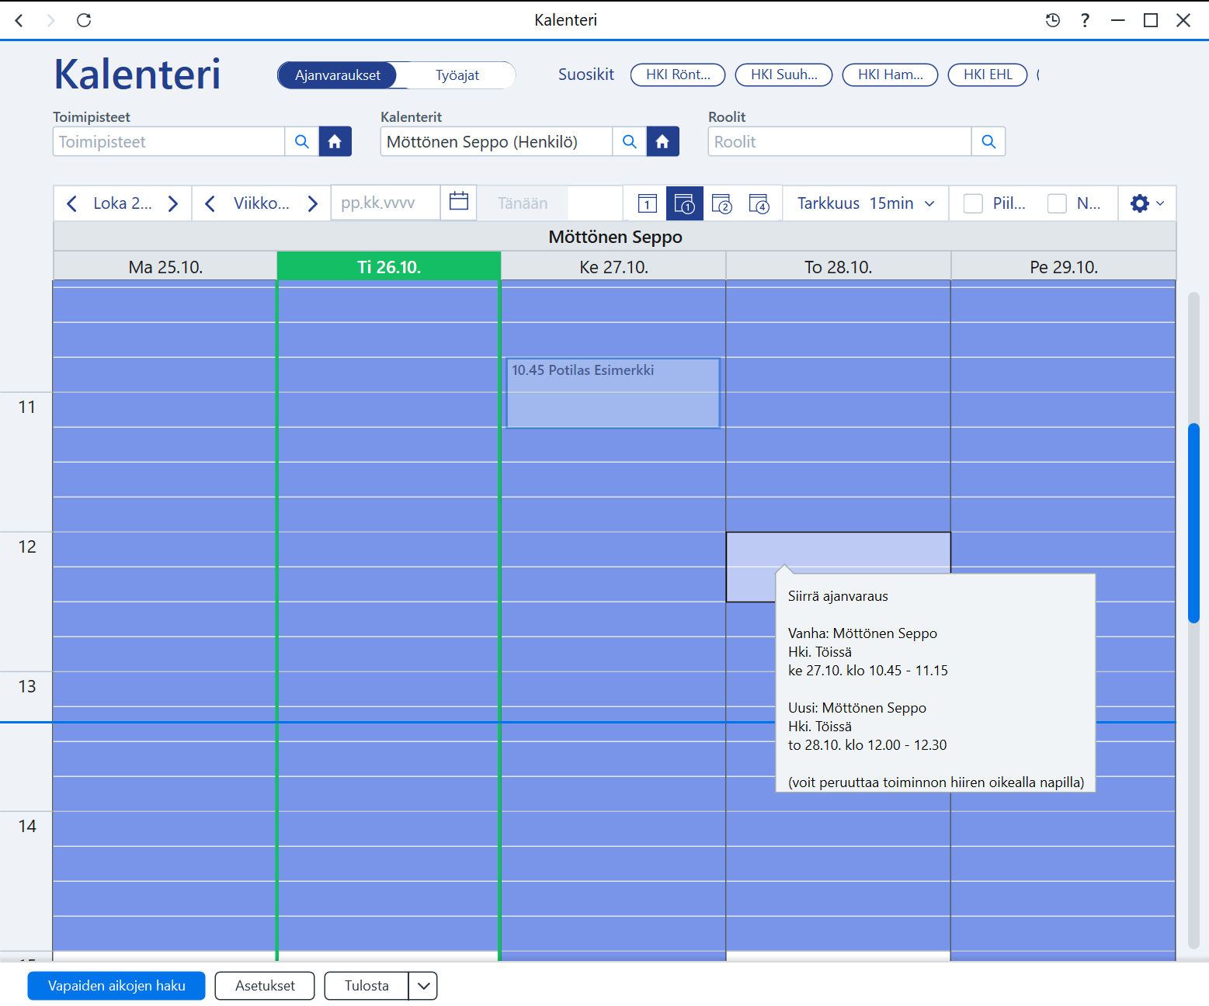Click Vapaiden aikojen haku button

click(116, 986)
